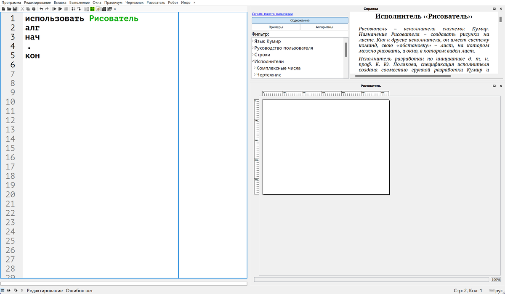Click the Save floppy disk icon
The width and height of the screenshot is (505, 294).
point(15,9)
